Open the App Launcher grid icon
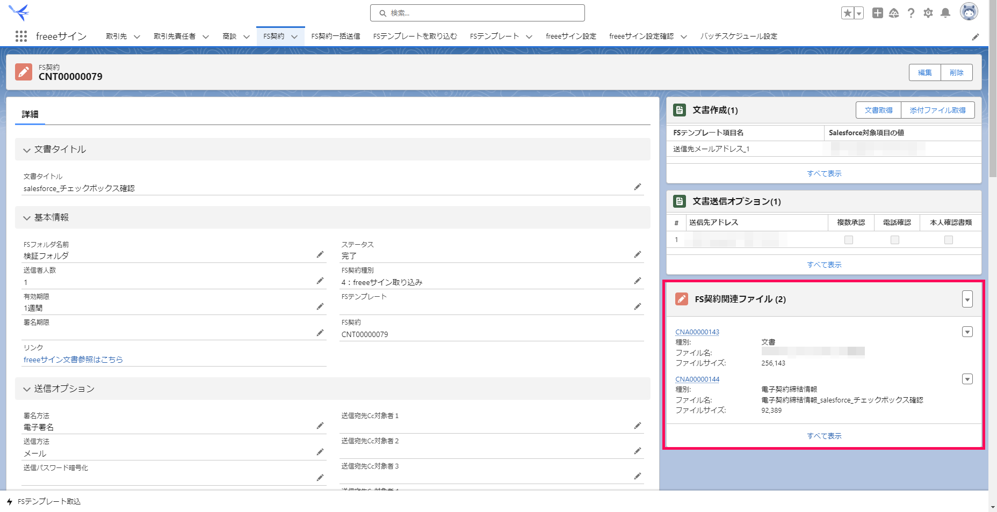The width and height of the screenshot is (997, 512). (x=21, y=36)
